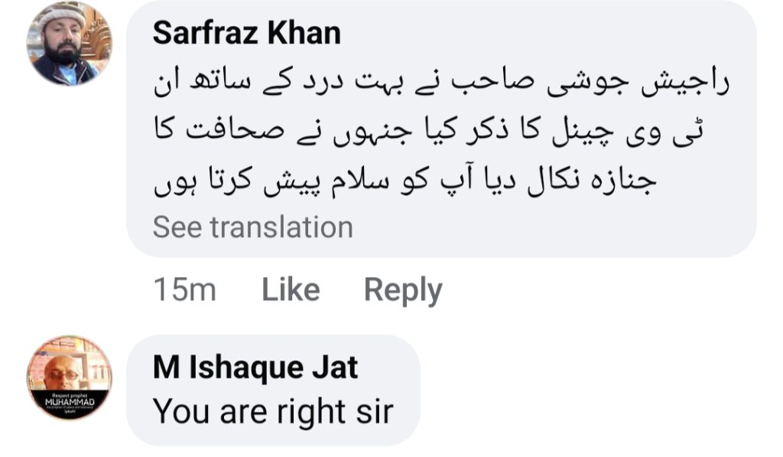Screen dimensions: 783x457
Task: Open M Ishaque Jat's profile picture
Action: point(70,378)
